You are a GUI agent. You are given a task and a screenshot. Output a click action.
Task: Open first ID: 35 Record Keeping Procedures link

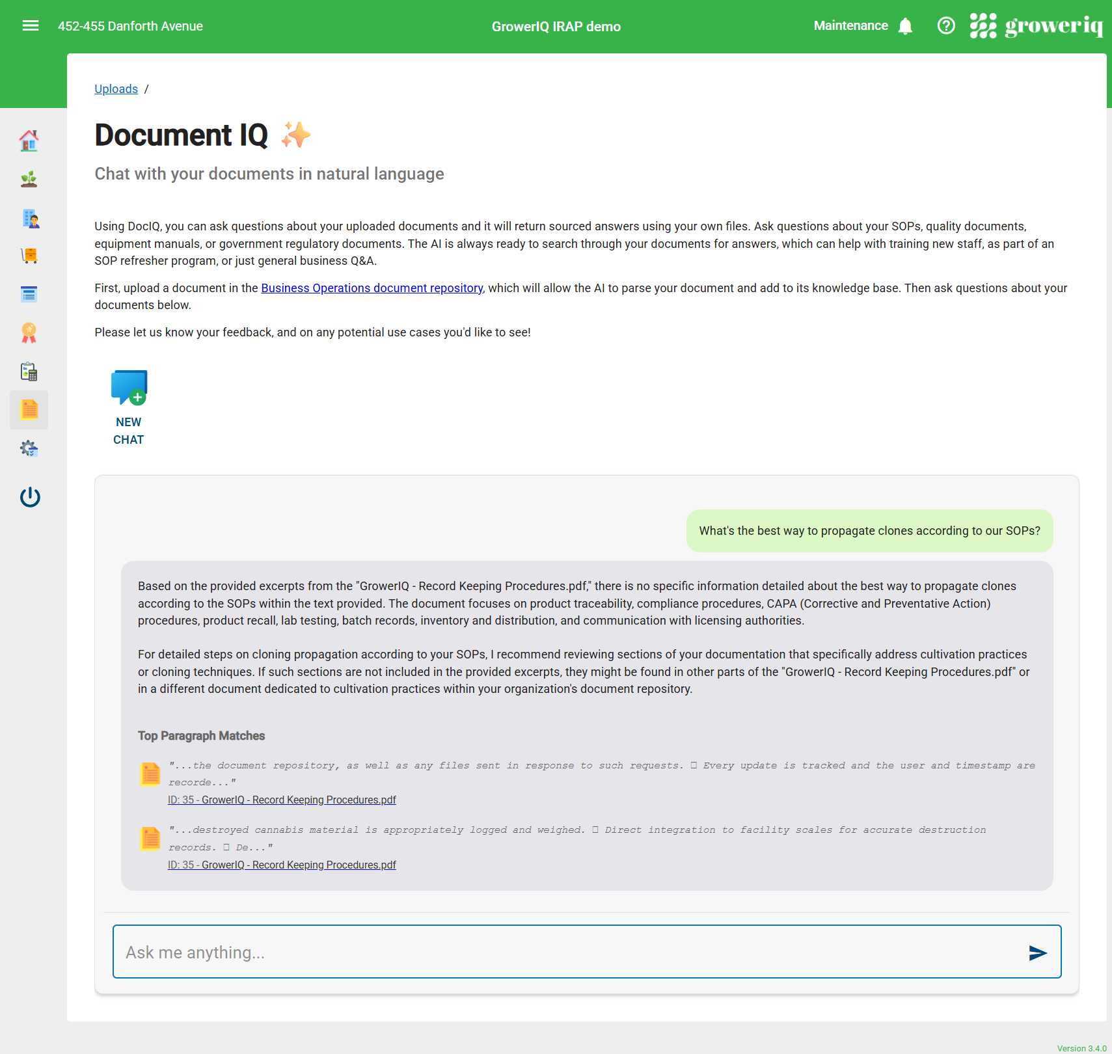coord(282,800)
